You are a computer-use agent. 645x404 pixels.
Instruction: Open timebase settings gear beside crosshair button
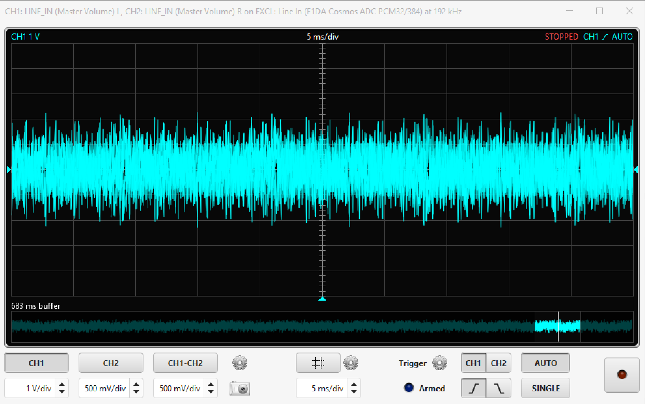coord(351,363)
